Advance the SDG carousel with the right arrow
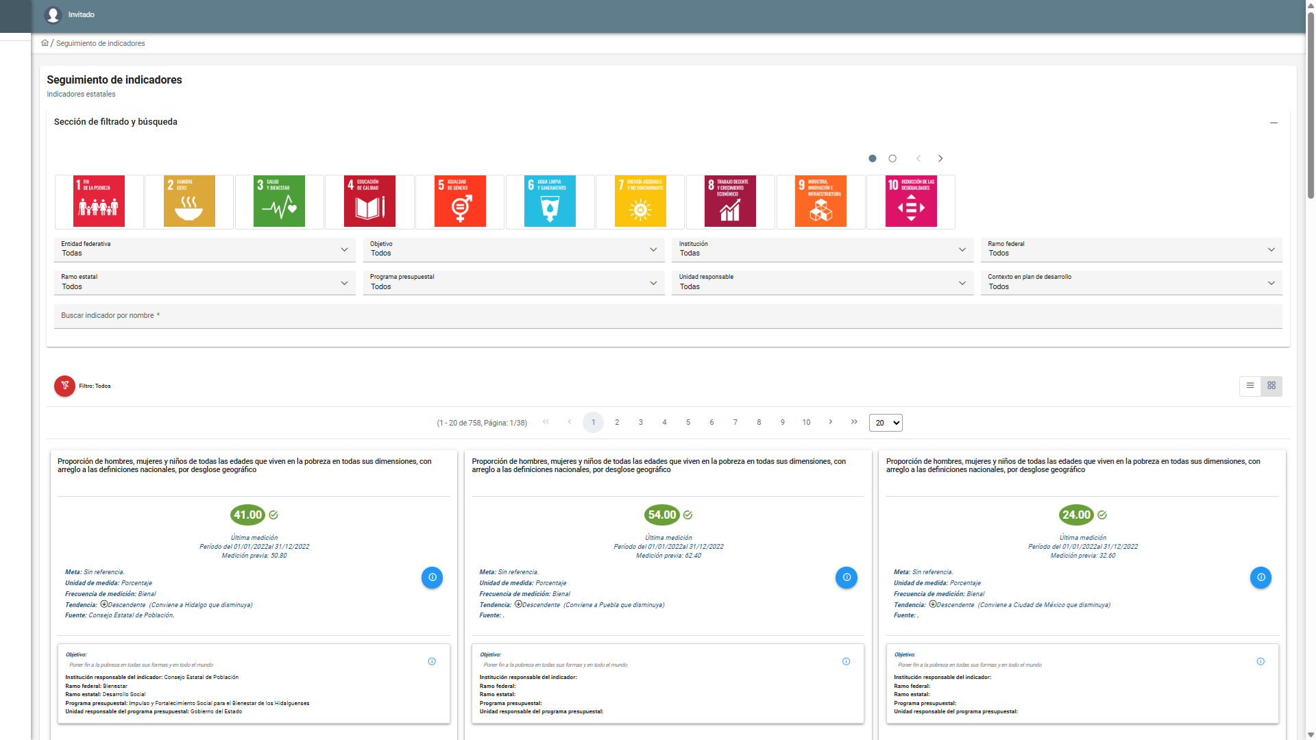Screen dimensions: 1316x740 (x=940, y=158)
